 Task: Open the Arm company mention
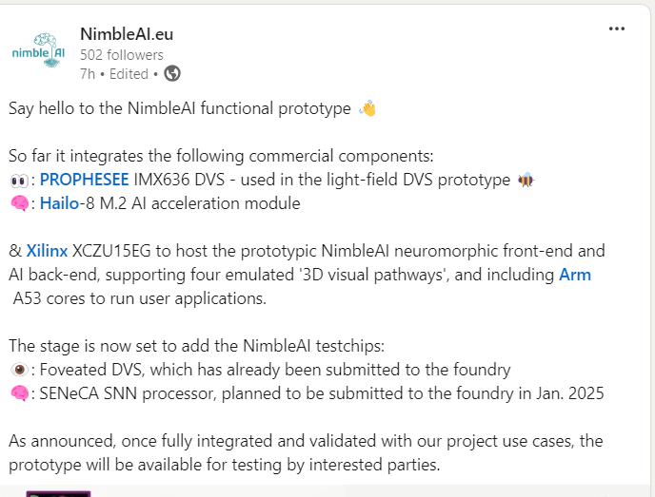[575, 275]
